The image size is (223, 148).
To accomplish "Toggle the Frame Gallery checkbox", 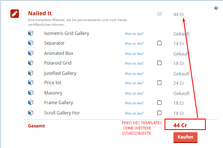I will (x=159, y=103).
